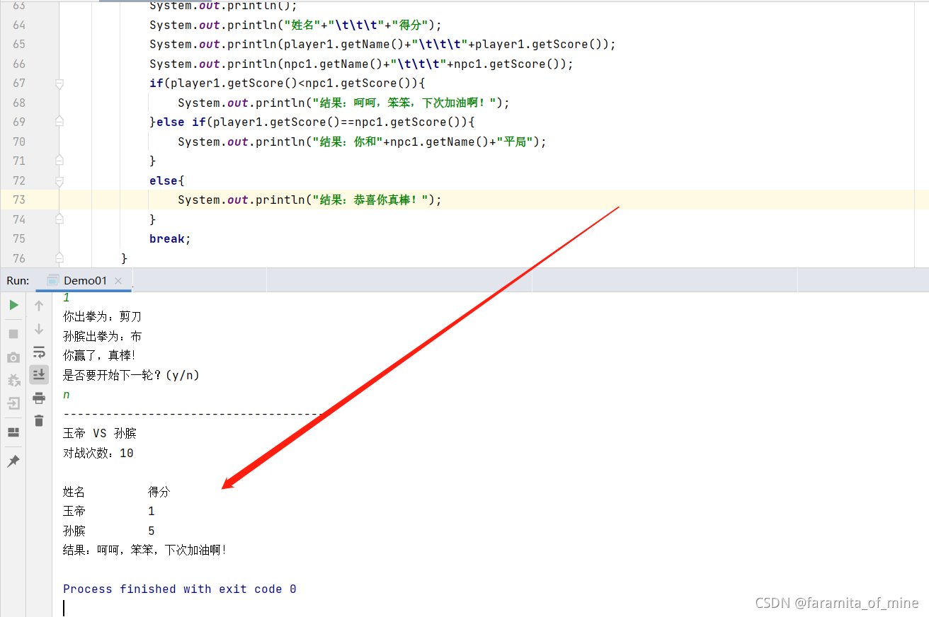
Task: Click line number 70 in the gutter
Action: coord(18,142)
